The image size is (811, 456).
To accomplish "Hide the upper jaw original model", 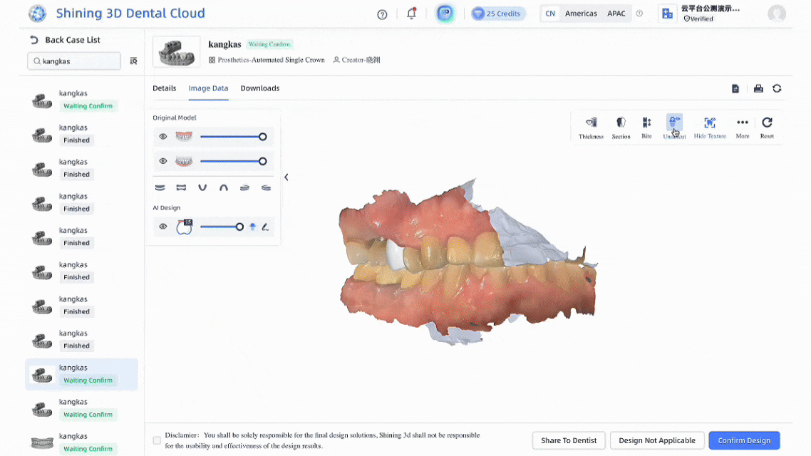I will tap(163, 137).
